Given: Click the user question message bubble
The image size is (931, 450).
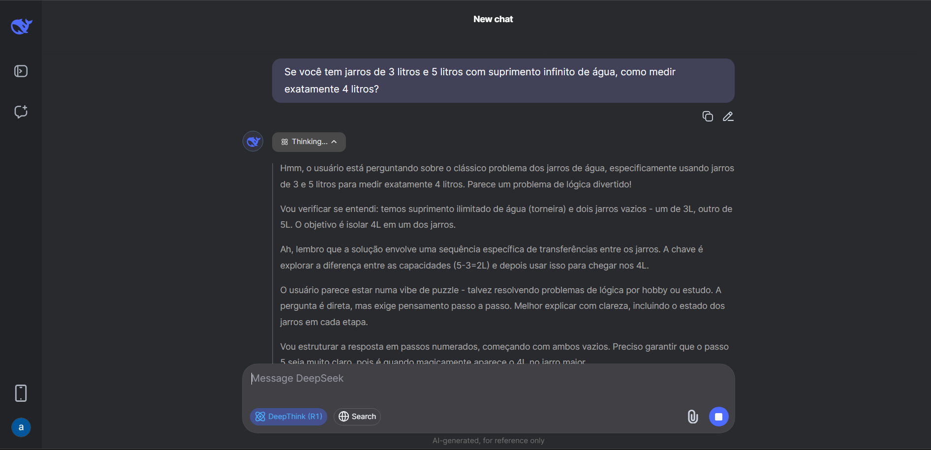Looking at the screenshot, I should tap(503, 81).
